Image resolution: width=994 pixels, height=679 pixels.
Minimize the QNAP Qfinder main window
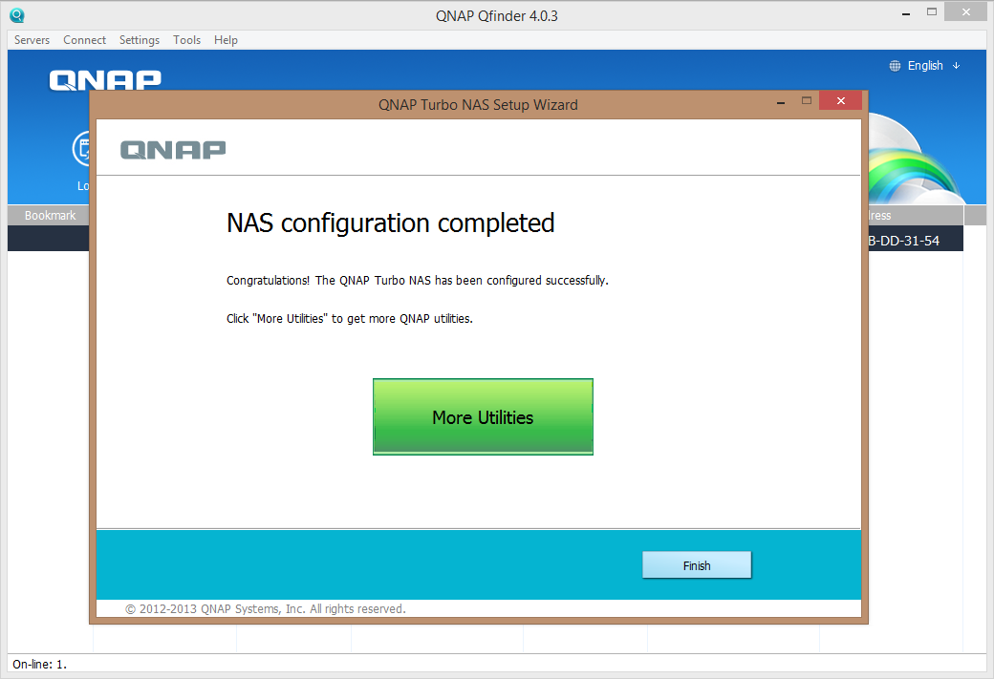906,12
